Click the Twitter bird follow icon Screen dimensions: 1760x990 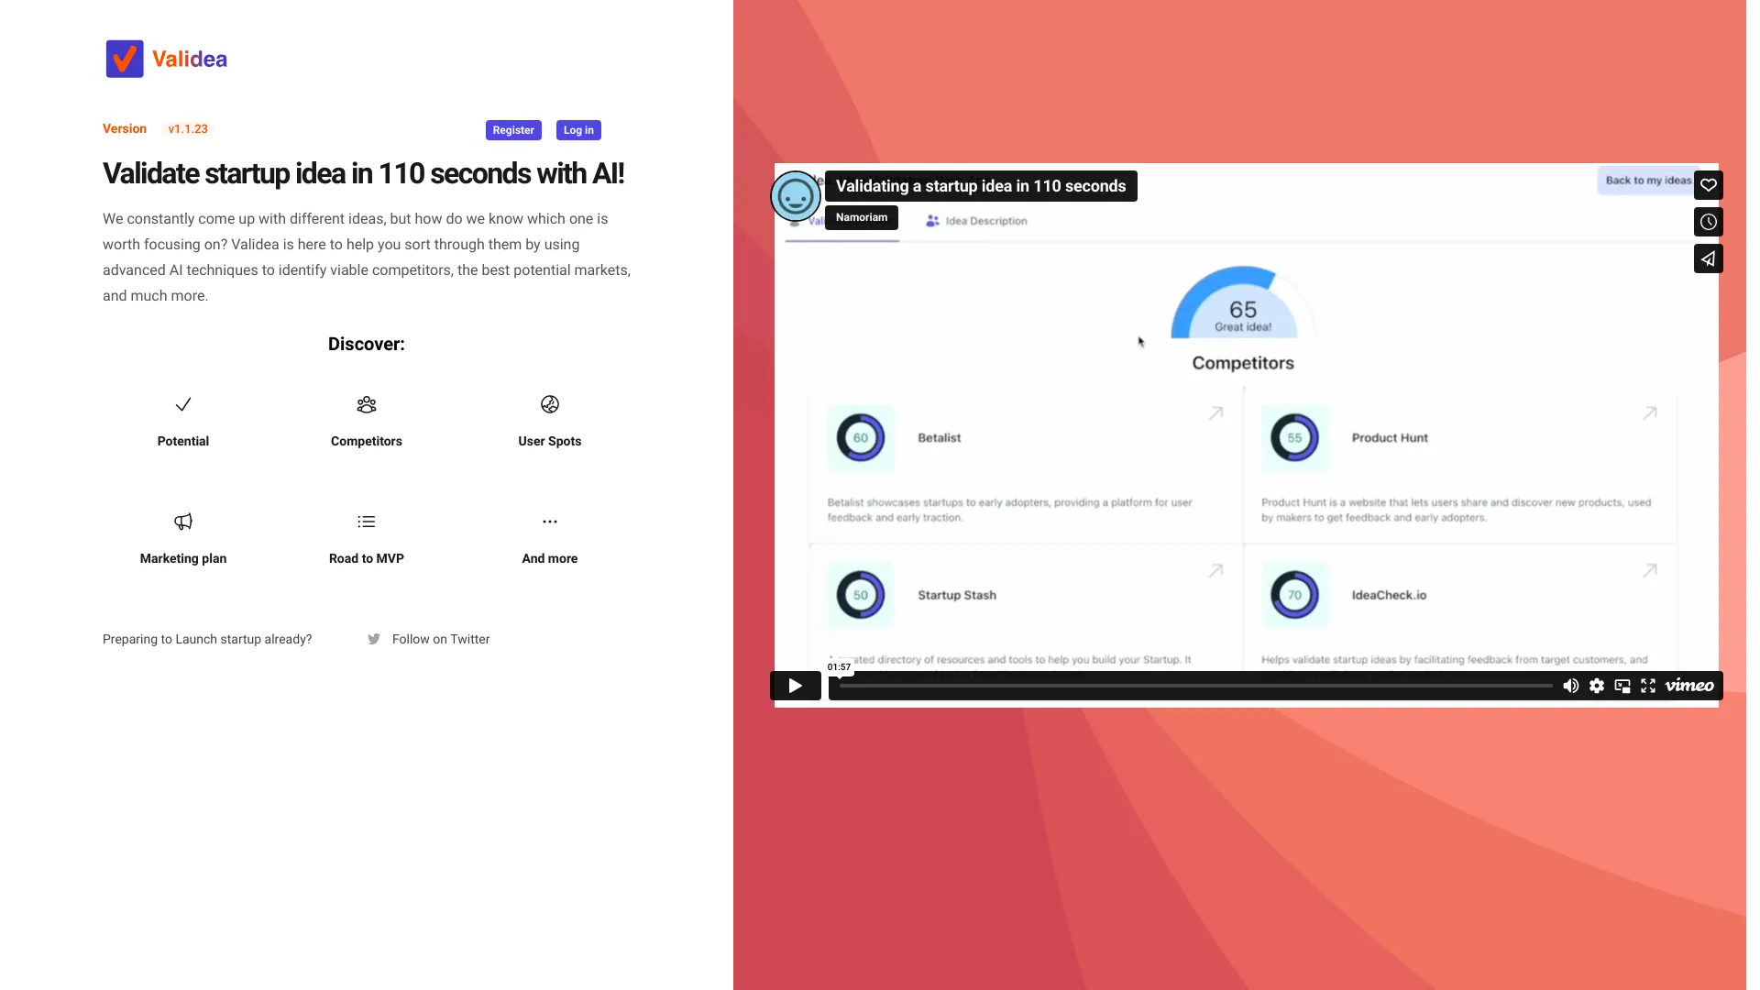point(373,638)
